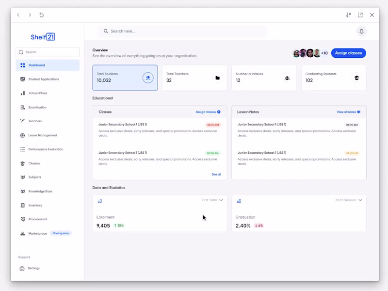Click the Number of classes group icon

coord(287,78)
